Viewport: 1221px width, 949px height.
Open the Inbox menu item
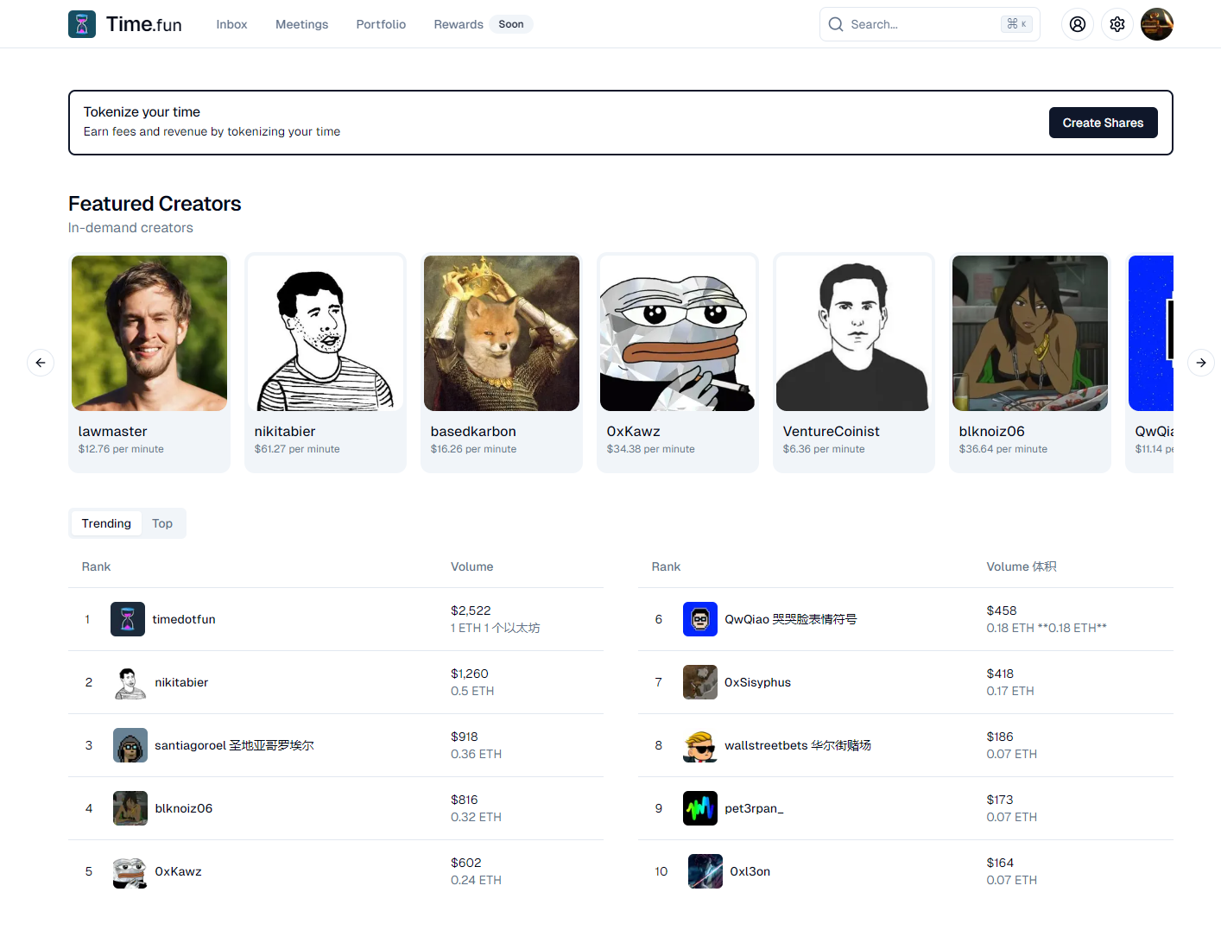click(x=231, y=24)
